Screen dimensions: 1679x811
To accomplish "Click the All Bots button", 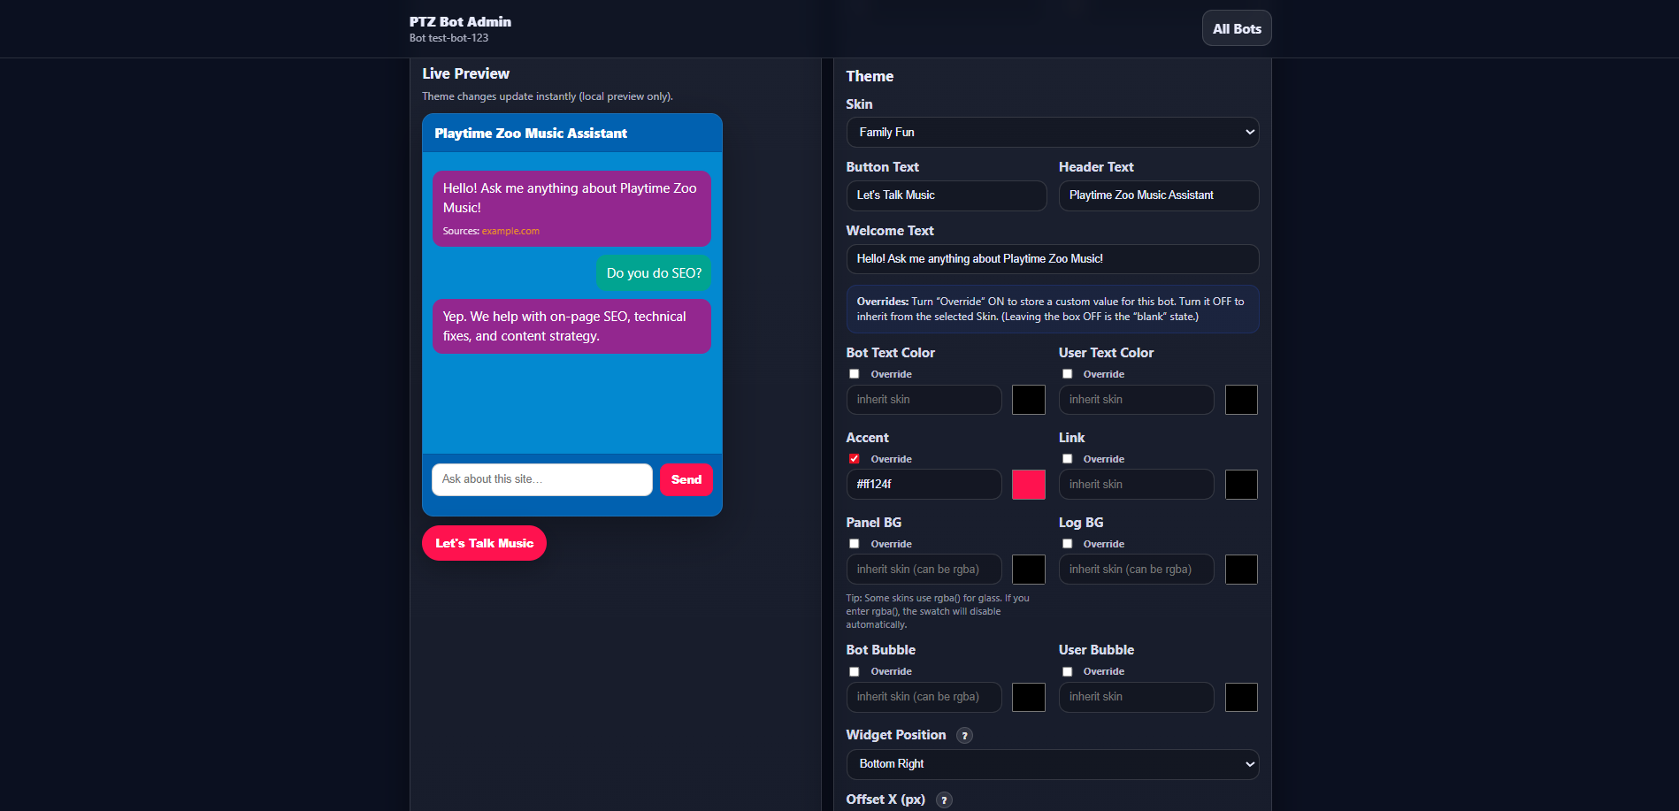I will (x=1236, y=27).
